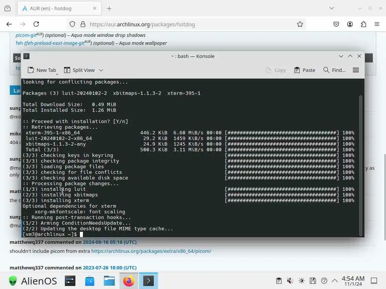386x289 pixels.
Task: Click Paste in Konsole toolbar
Action: click(x=305, y=70)
